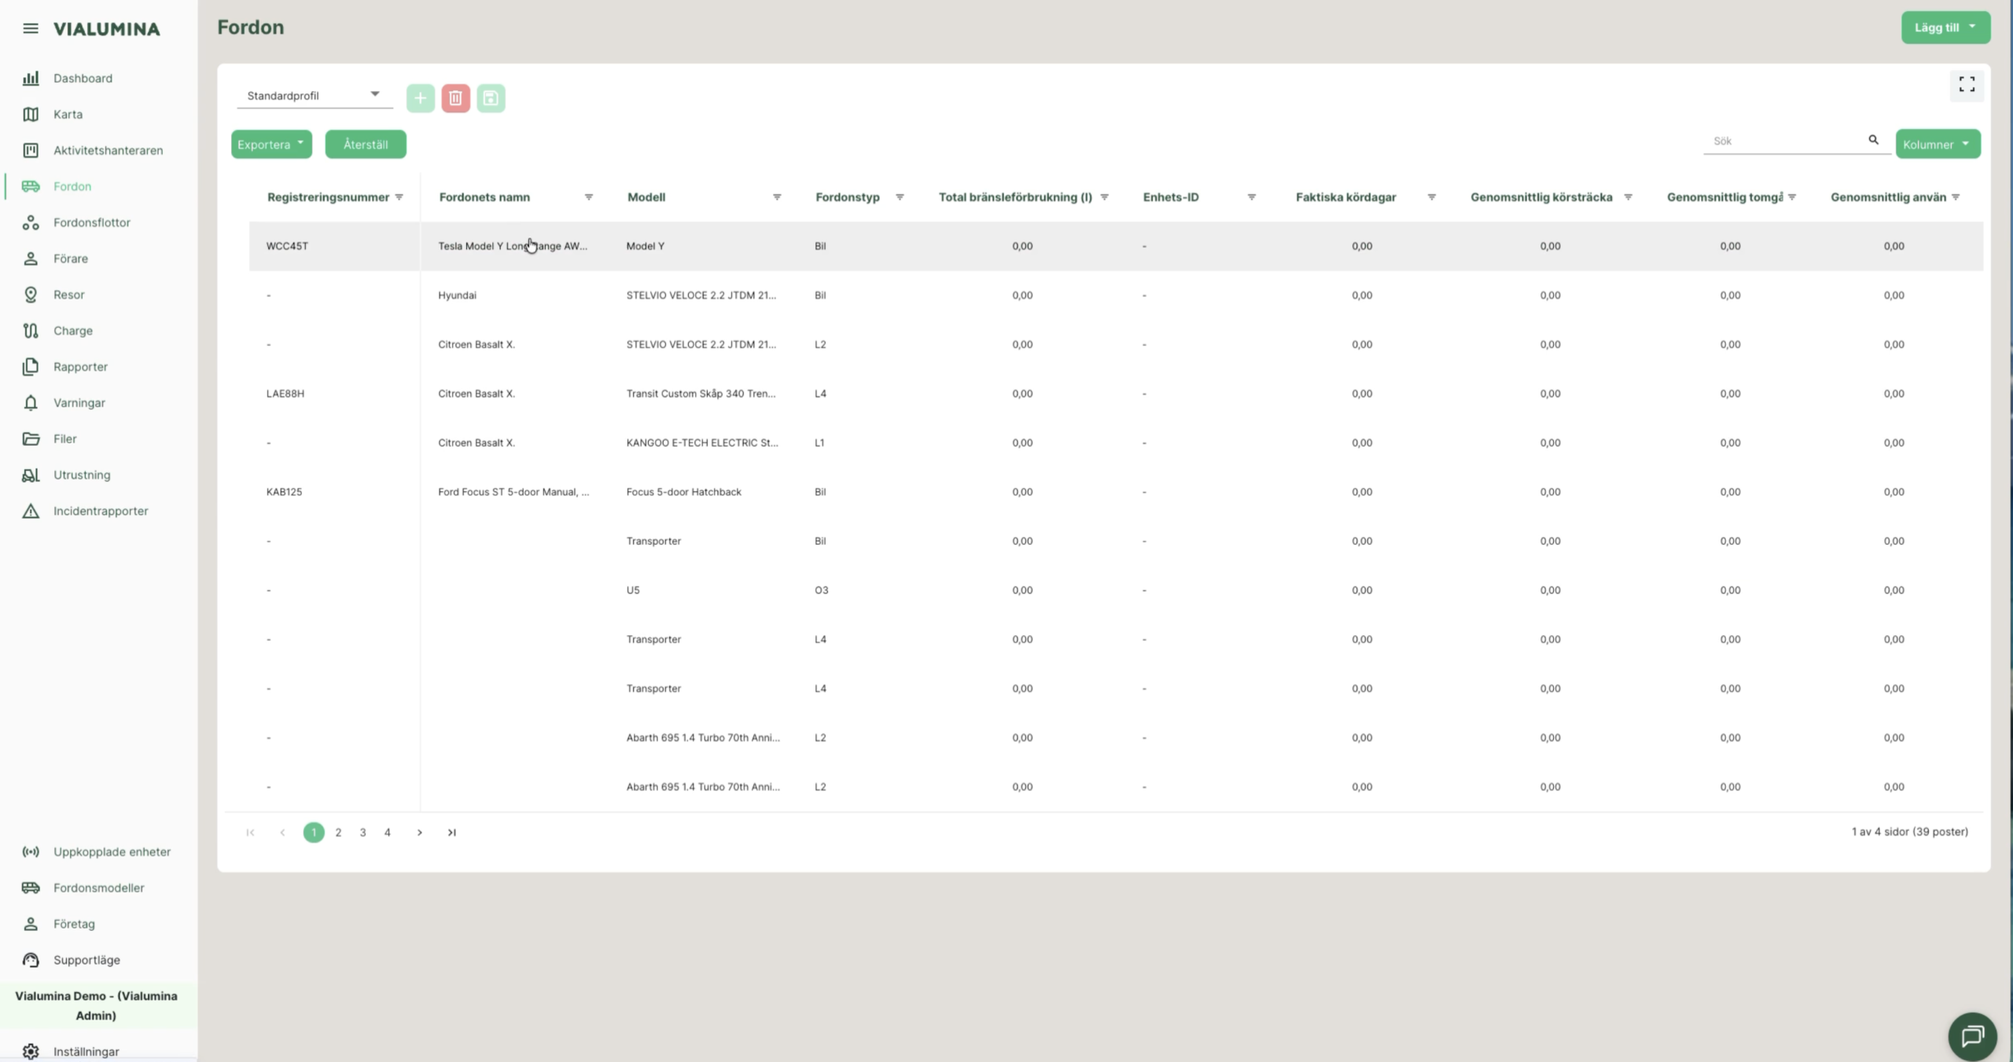2013x1062 pixels.
Task: Go to page 4 of the table
Action: (x=387, y=832)
